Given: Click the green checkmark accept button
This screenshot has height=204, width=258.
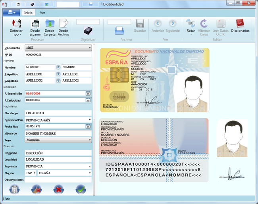Looking at the screenshot, I should [81, 189].
